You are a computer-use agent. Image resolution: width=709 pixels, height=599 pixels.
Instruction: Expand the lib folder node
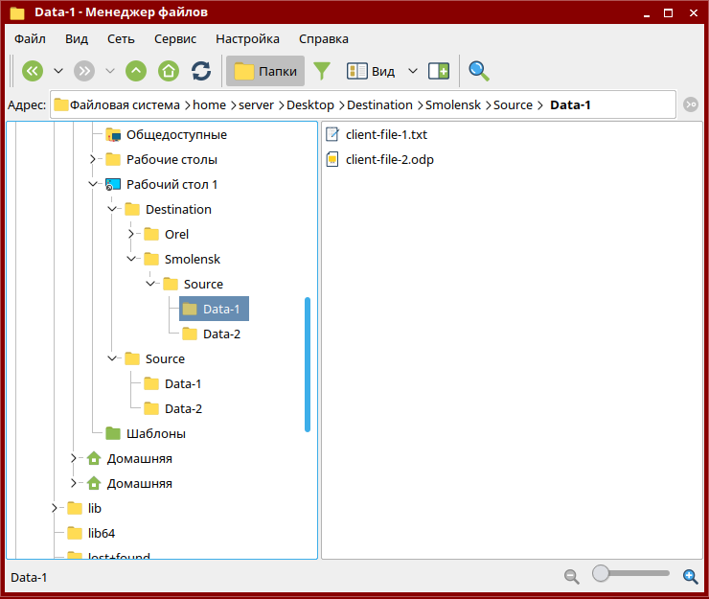click(x=55, y=508)
